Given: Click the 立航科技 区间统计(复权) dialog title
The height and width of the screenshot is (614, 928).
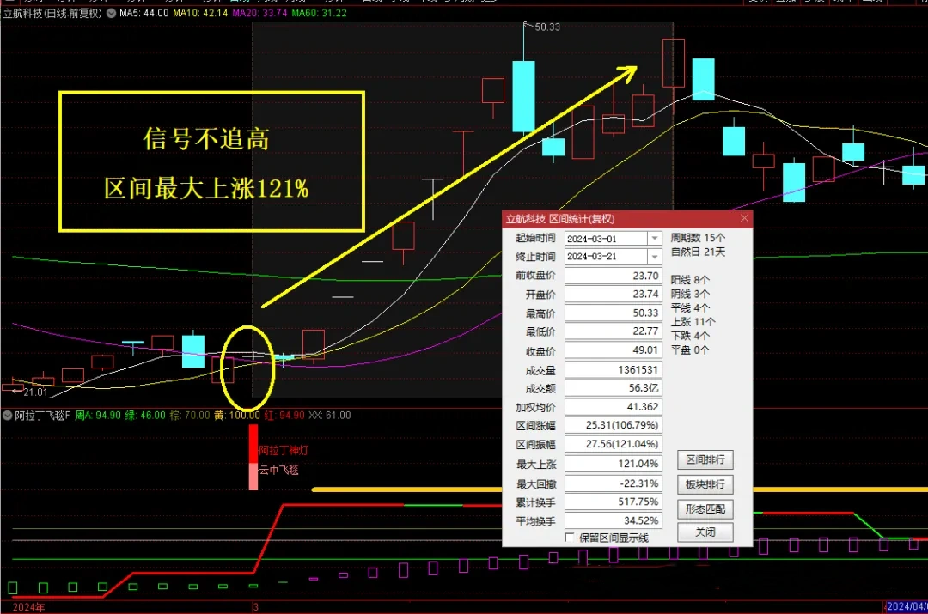Looking at the screenshot, I should [x=560, y=219].
